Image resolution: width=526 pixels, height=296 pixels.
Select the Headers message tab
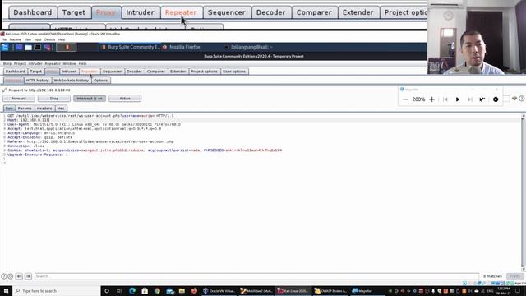[x=44, y=109]
